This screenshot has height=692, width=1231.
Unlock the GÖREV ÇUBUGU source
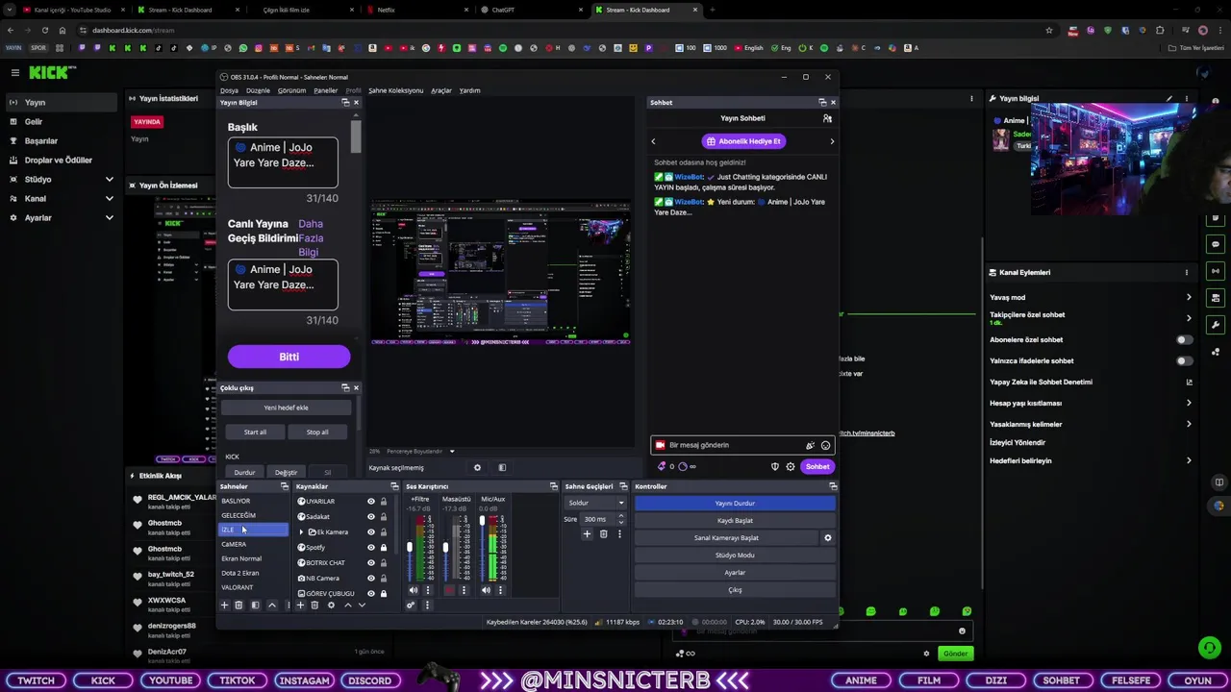pyautogui.click(x=384, y=594)
